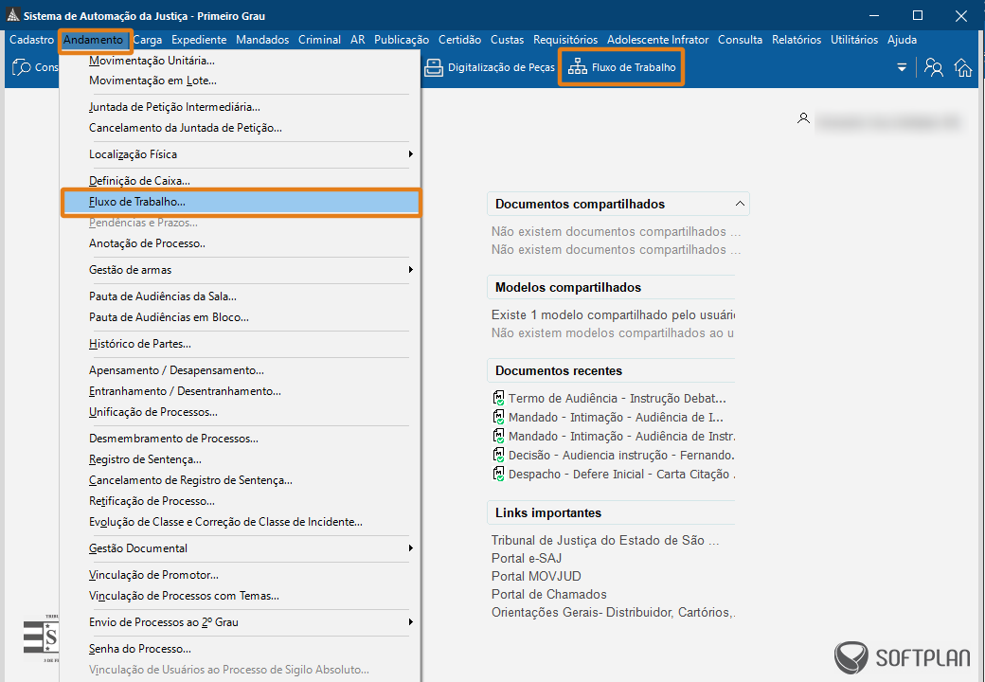The image size is (985, 682).
Task: Open Tribunal de Justiça do Estado link
Action: [x=605, y=540]
